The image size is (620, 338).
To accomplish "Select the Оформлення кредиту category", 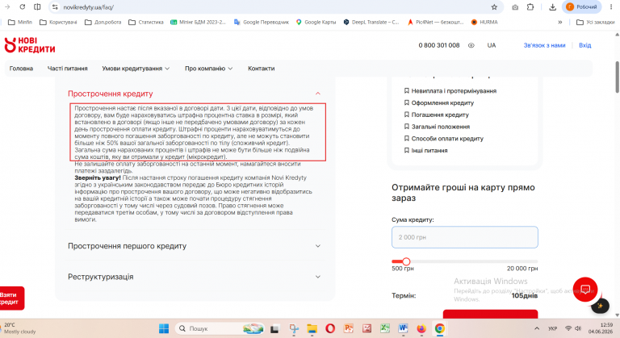I will click(439, 102).
